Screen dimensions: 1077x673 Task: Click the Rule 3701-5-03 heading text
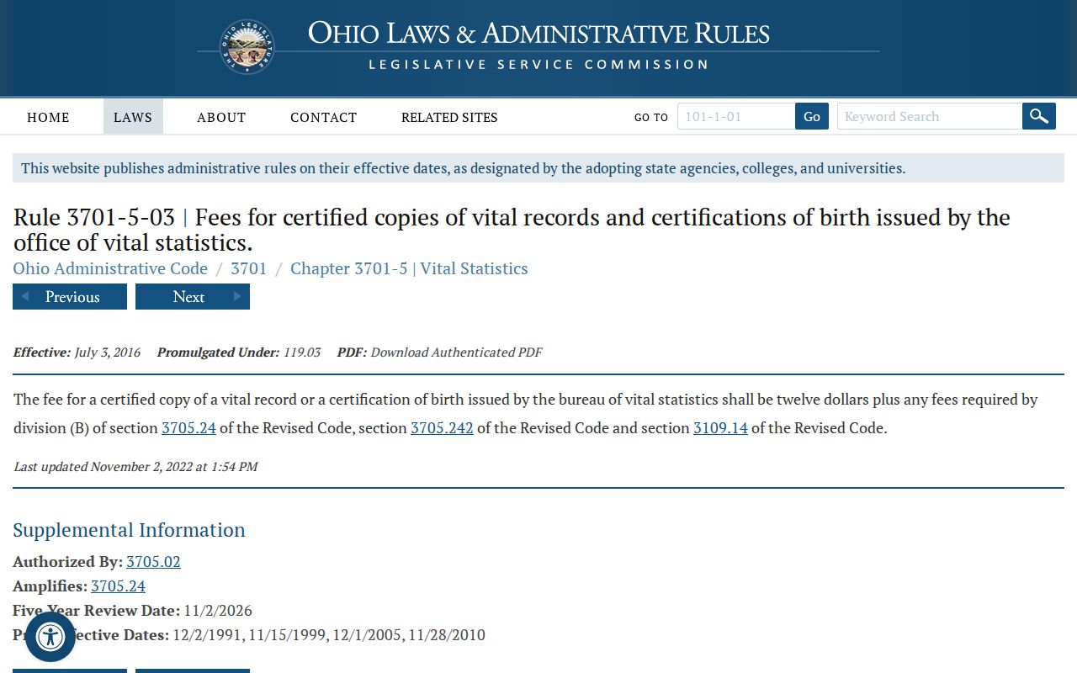pos(512,230)
